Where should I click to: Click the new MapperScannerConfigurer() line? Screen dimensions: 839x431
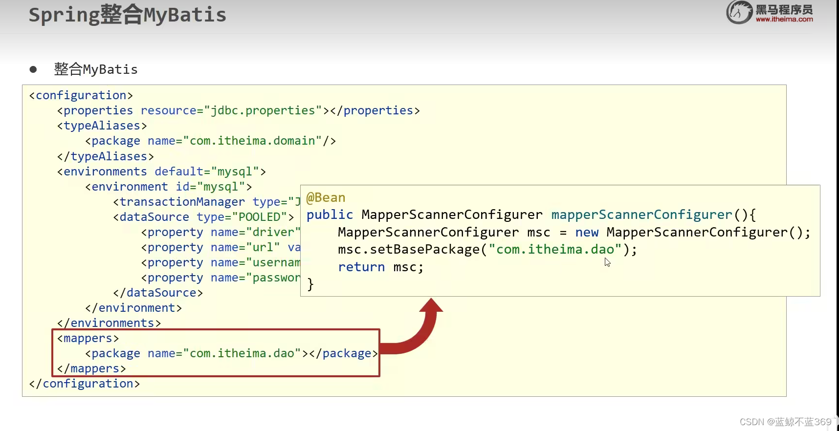point(574,232)
